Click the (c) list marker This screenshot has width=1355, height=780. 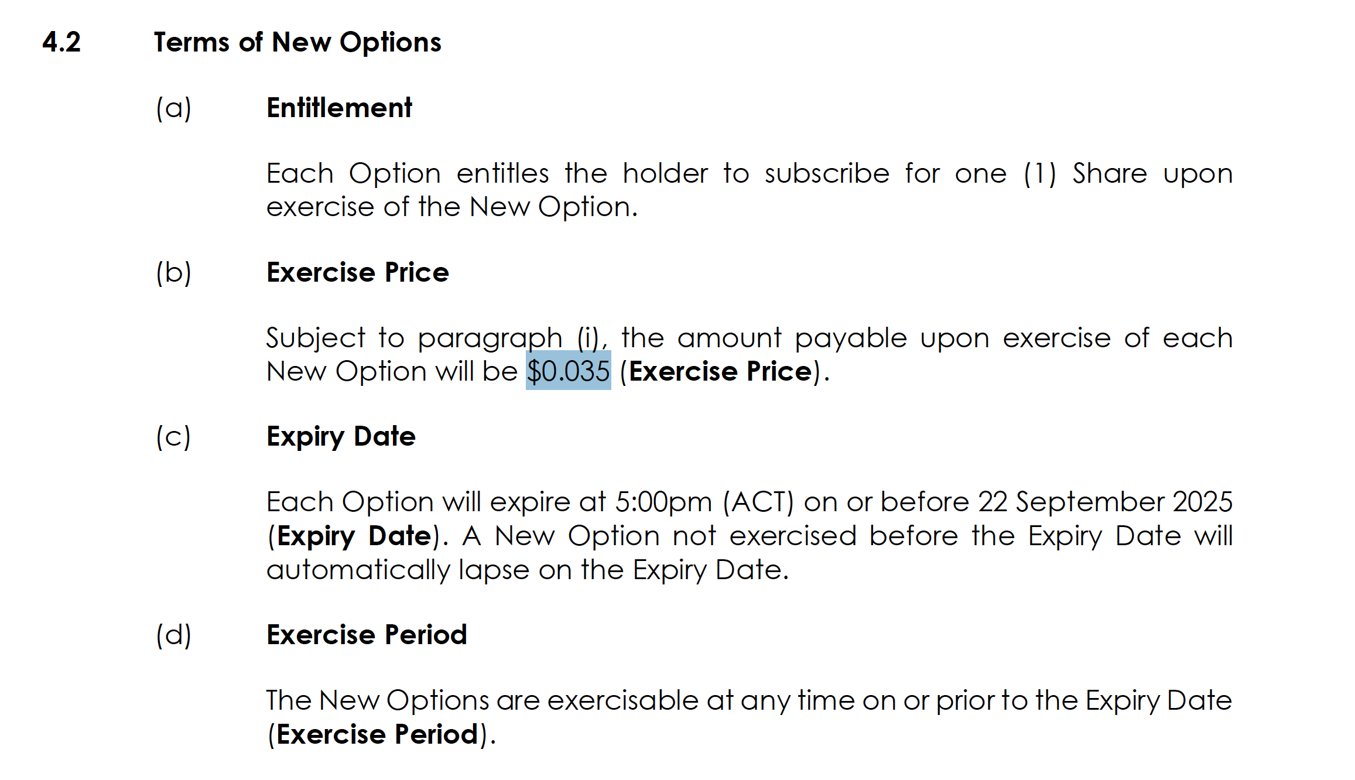click(x=173, y=437)
